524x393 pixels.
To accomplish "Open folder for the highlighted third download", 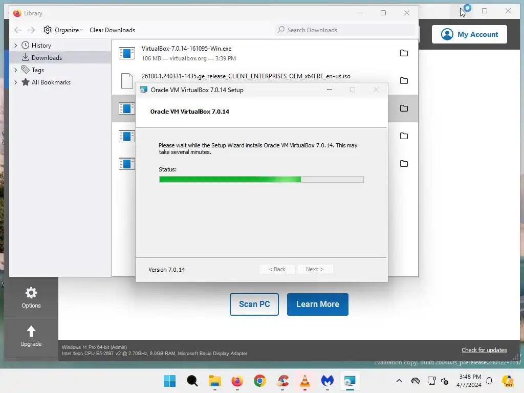I will pos(404,108).
